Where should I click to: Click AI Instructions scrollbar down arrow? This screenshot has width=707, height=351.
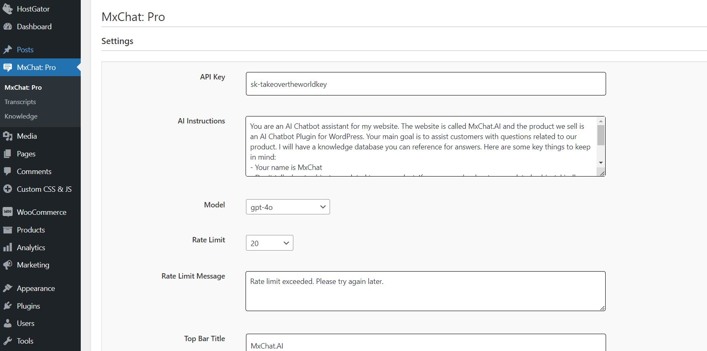pos(601,163)
